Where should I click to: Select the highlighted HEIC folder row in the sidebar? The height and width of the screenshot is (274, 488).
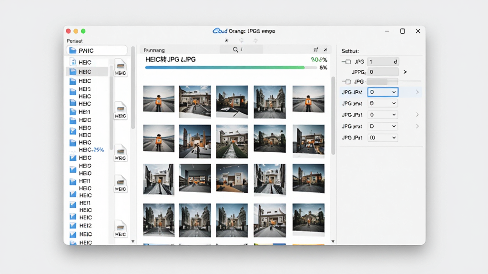[87, 72]
